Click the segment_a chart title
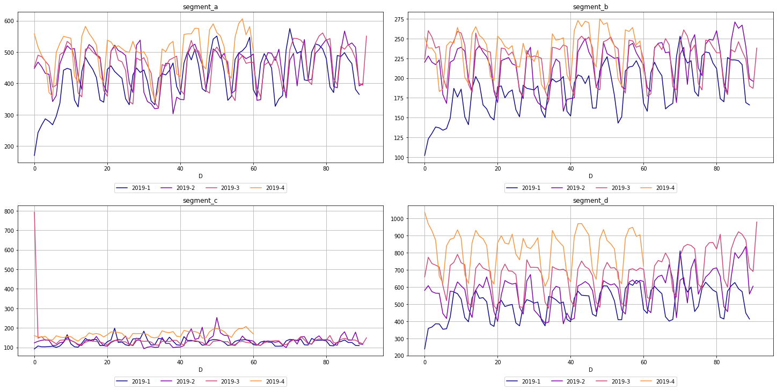Viewport: 777px width, 390px height. click(x=200, y=7)
